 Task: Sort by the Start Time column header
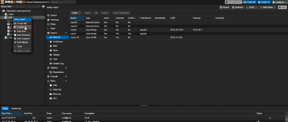coord(11,114)
